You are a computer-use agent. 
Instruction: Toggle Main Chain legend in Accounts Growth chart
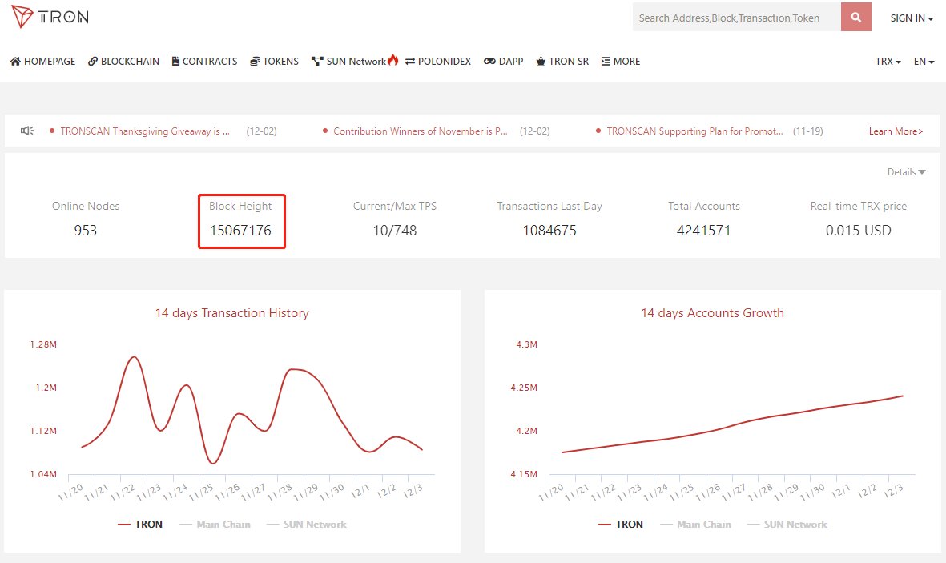click(695, 525)
